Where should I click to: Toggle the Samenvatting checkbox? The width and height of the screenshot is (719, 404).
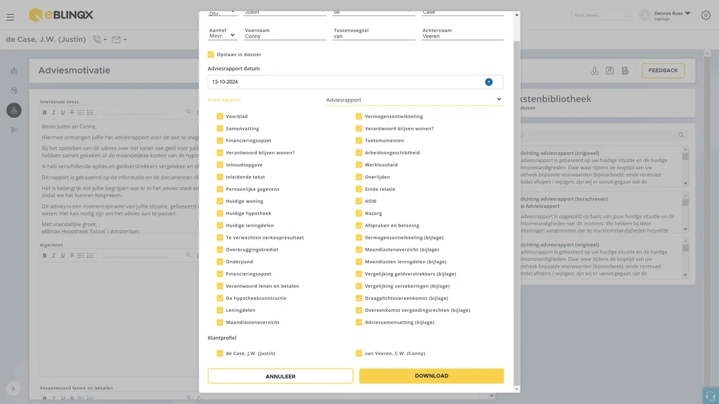(220, 129)
